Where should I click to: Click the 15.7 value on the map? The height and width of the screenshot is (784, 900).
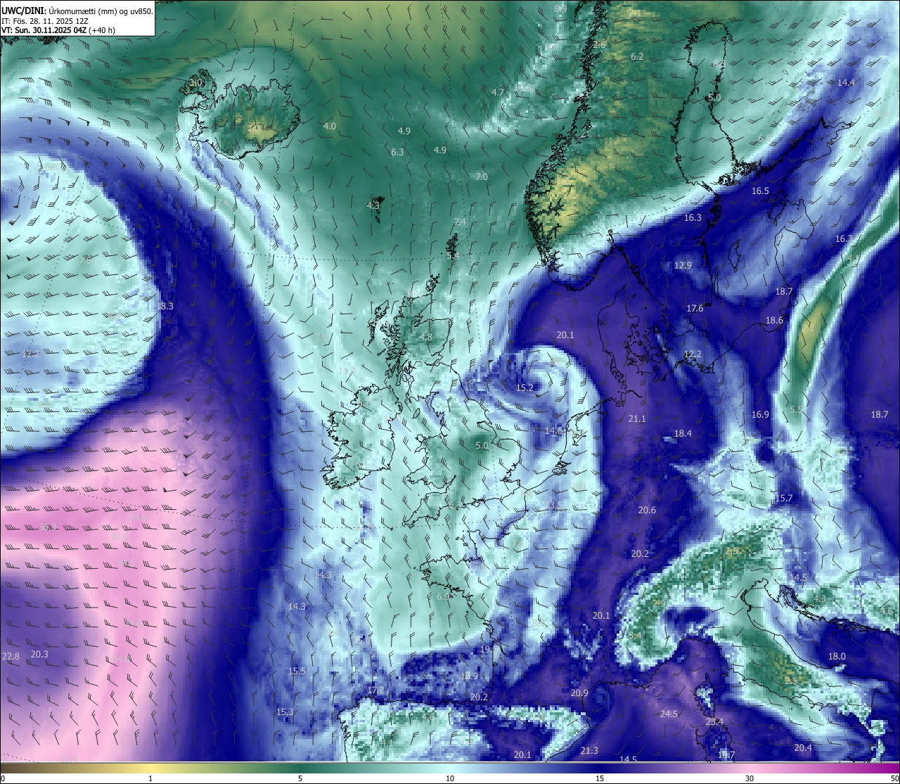click(783, 498)
